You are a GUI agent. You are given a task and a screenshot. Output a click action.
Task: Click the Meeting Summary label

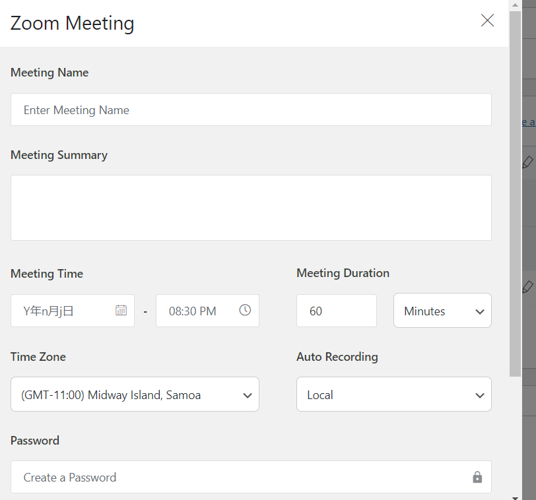(x=59, y=155)
